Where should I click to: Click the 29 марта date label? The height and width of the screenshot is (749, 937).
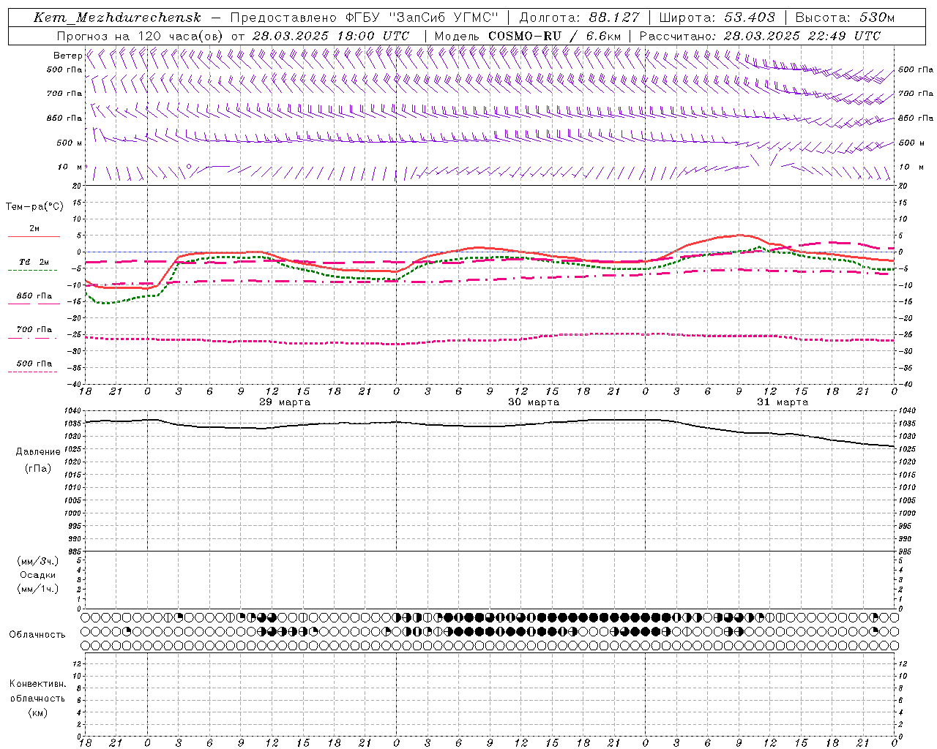tap(285, 402)
